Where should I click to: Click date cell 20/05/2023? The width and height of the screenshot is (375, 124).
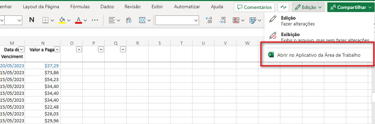coord(12,66)
